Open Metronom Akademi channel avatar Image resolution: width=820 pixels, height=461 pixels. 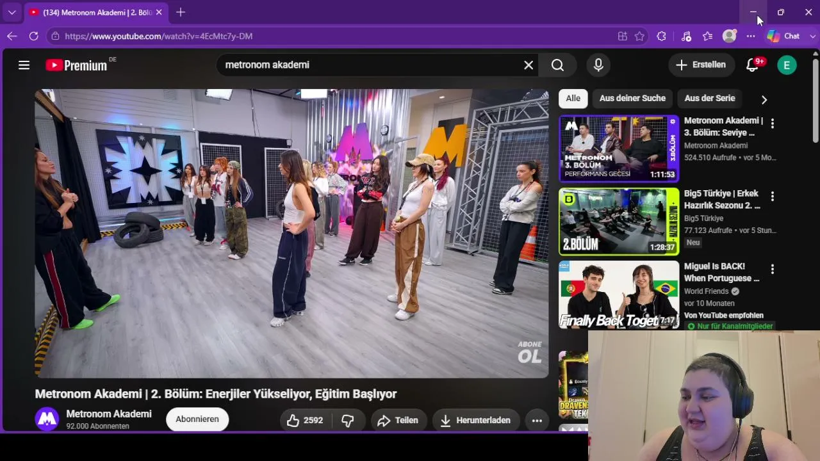(47, 419)
